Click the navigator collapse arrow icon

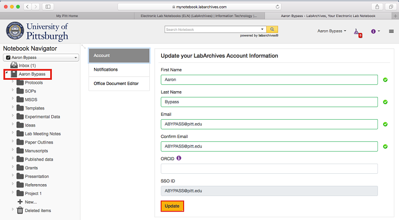(83, 47)
